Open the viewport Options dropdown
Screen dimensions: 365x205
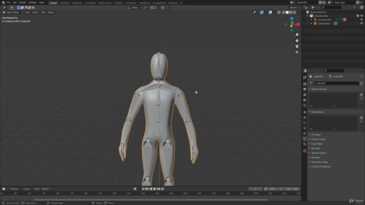tap(294, 7)
